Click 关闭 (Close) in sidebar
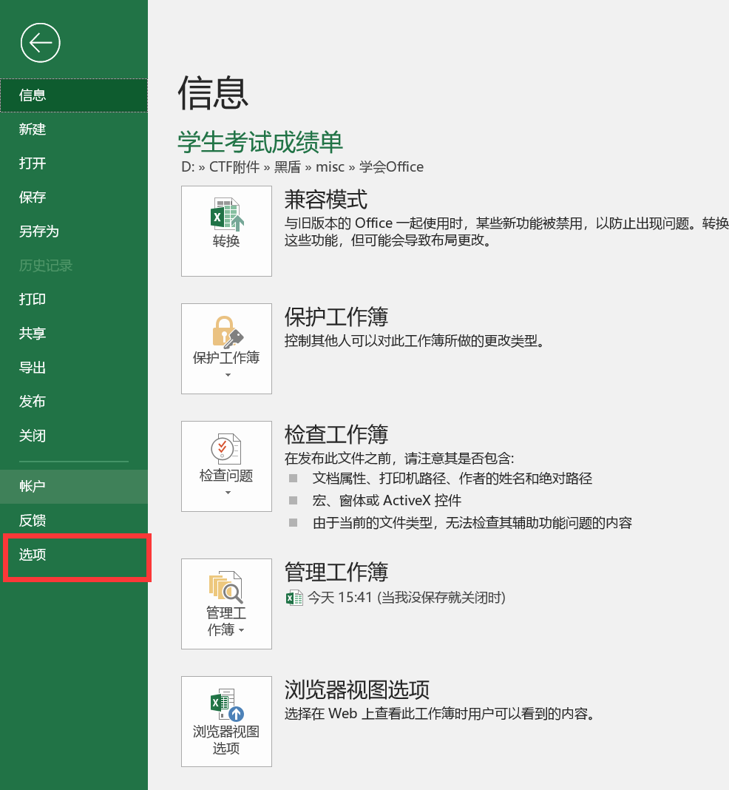The width and height of the screenshot is (729, 790). 33,436
